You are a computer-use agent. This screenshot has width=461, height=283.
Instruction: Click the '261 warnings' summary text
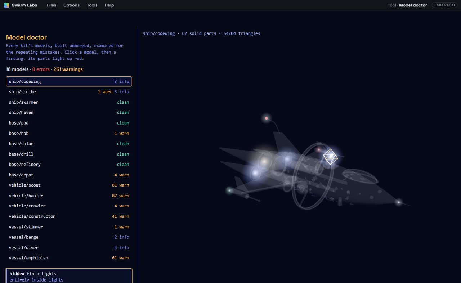click(68, 69)
